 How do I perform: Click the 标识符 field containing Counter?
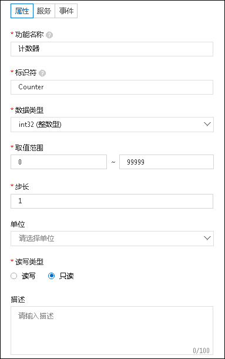[112, 87]
